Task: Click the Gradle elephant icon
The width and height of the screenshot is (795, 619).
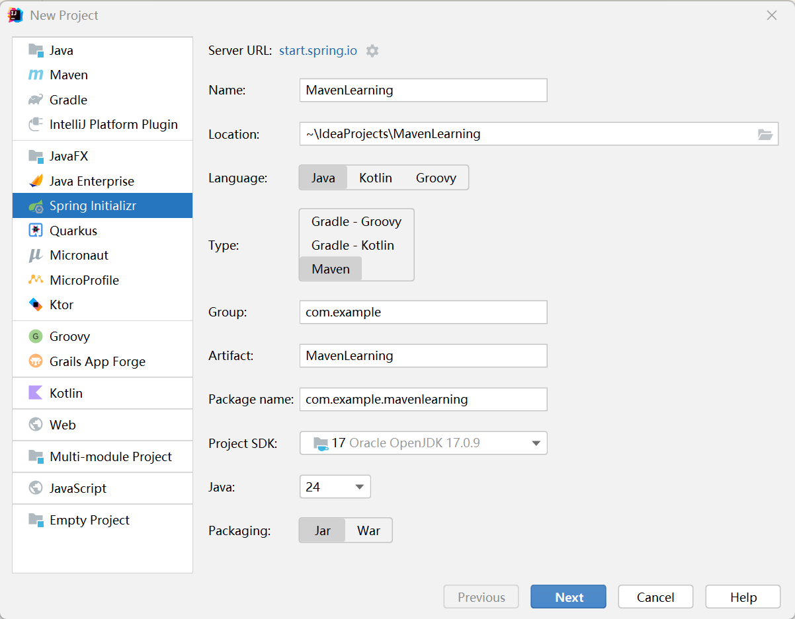Action: point(36,100)
